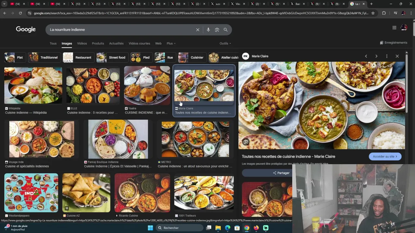
Task: Go to previous image in preview panel
Action: point(366,56)
